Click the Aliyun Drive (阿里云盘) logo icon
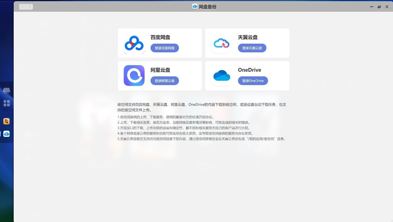Viewport: 393px width, 222px height. (x=134, y=76)
